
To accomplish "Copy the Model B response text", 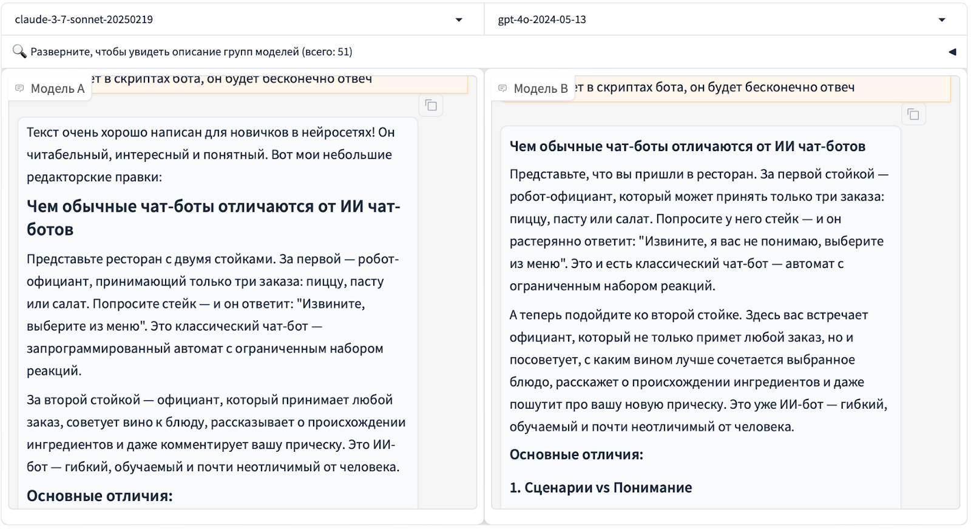I will [x=913, y=115].
